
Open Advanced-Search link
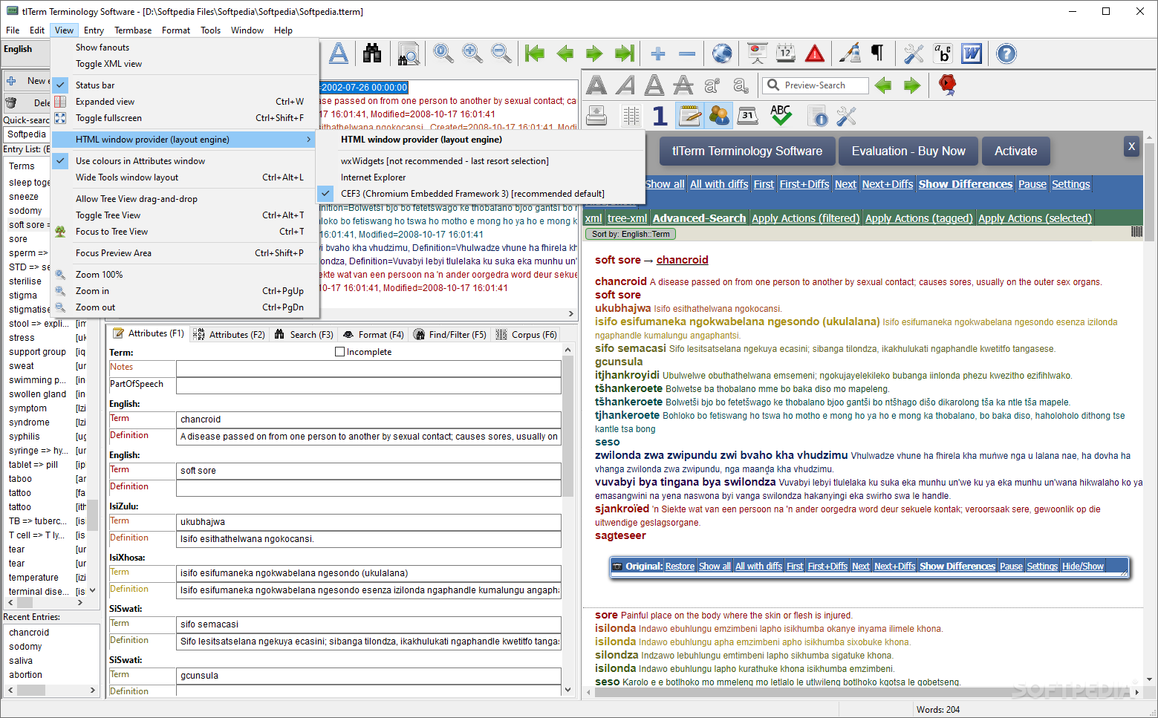coord(699,218)
